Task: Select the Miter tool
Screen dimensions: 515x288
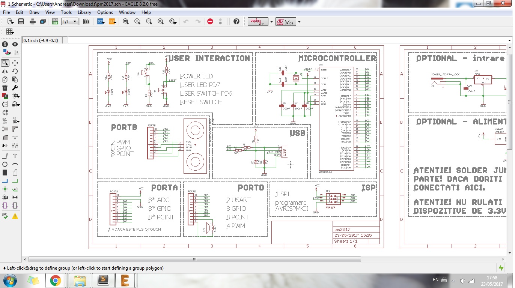Action: point(15,129)
